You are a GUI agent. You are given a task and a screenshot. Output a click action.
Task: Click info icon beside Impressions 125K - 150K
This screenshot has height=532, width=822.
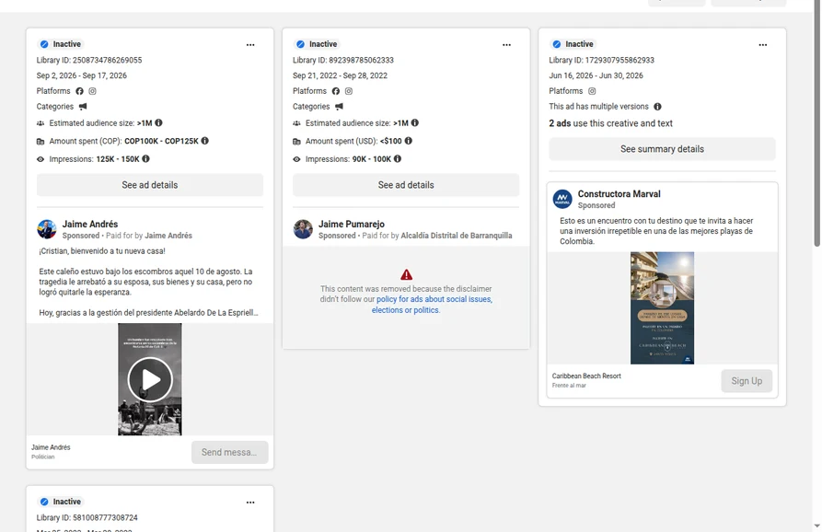[145, 158]
